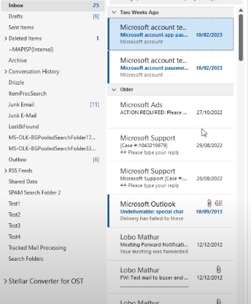Expand the Stellar Converter for OST chevron
Image resolution: width=251 pixels, height=304 pixels.
coord(6,281)
